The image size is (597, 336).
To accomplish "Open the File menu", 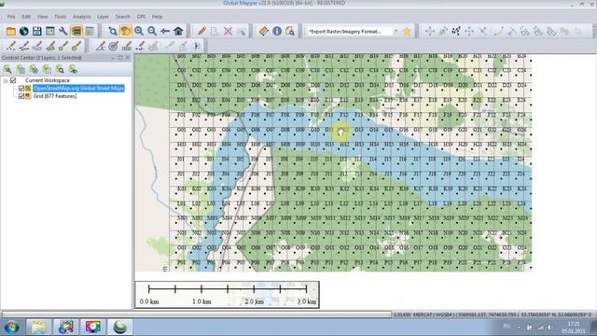I will tap(11, 17).
